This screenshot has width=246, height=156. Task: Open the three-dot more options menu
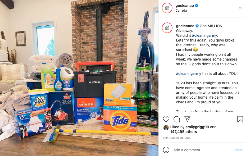pos(241,8)
